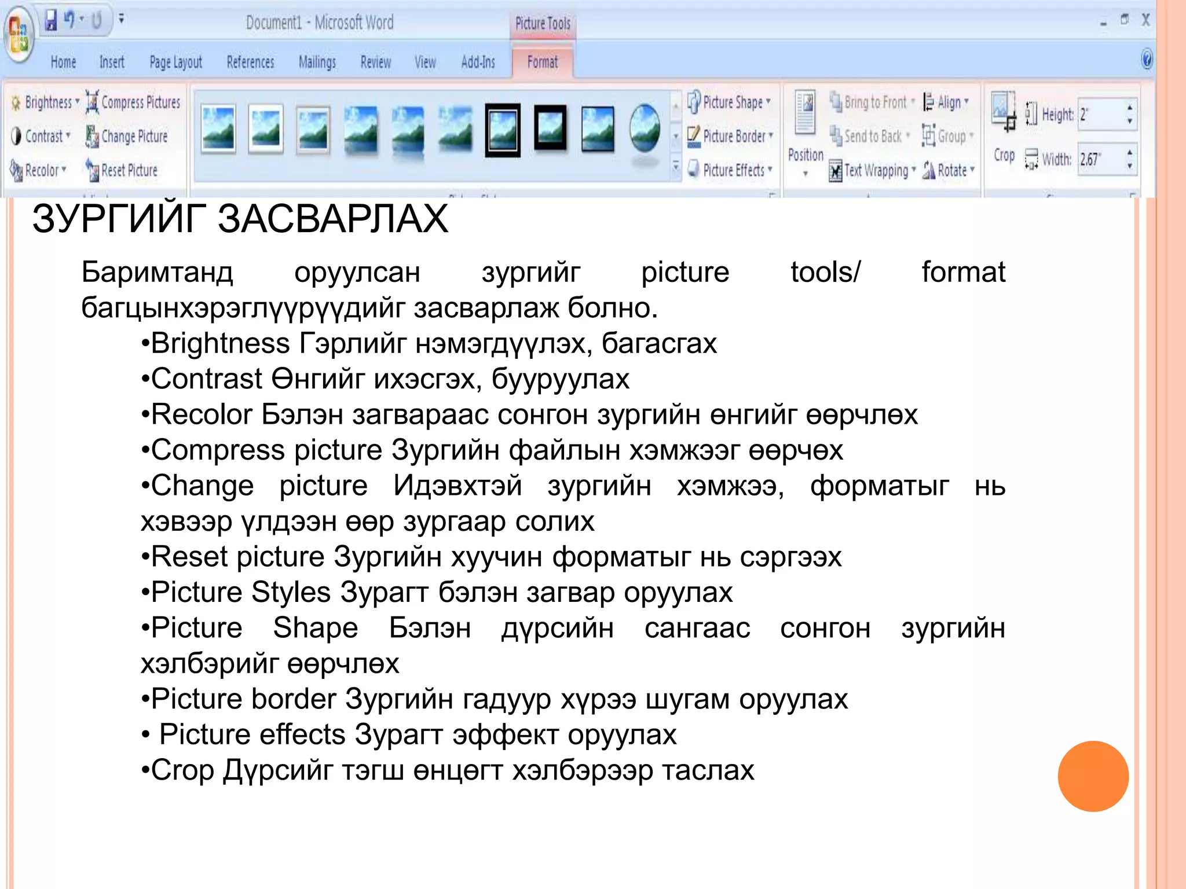Apply the third picture style with drop shadow
Image resolution: width=1186 pixels, height=889 pixels.
click(x=313, y=131)
